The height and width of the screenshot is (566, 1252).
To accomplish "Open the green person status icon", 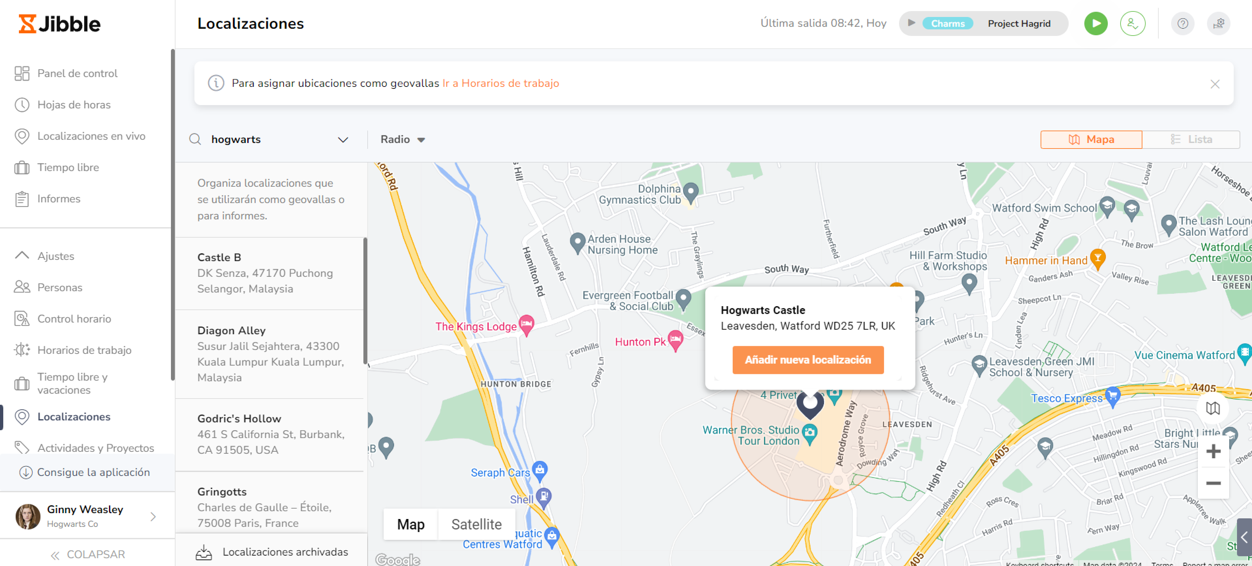I will pos(1132,24).
